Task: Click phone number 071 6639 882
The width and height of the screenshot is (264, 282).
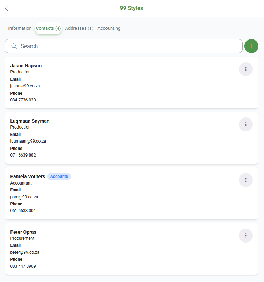Action: tap(23, 155)
